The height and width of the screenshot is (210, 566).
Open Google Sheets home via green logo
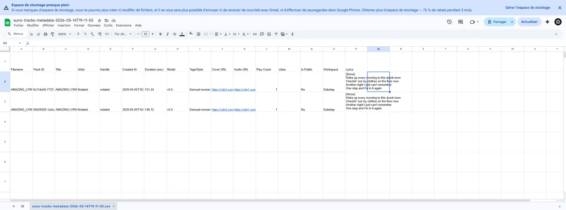(x=8, y=22)
